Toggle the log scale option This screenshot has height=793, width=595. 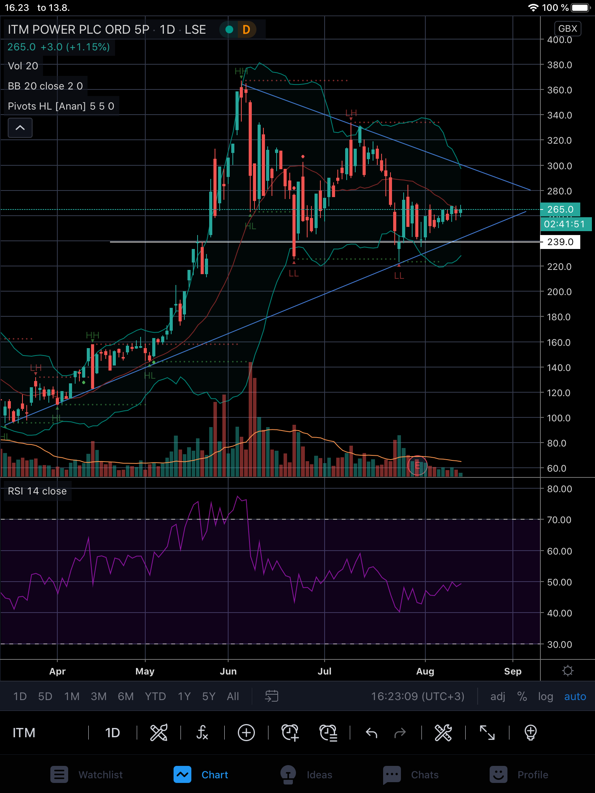pyautogui.click(x=545, y=696)
